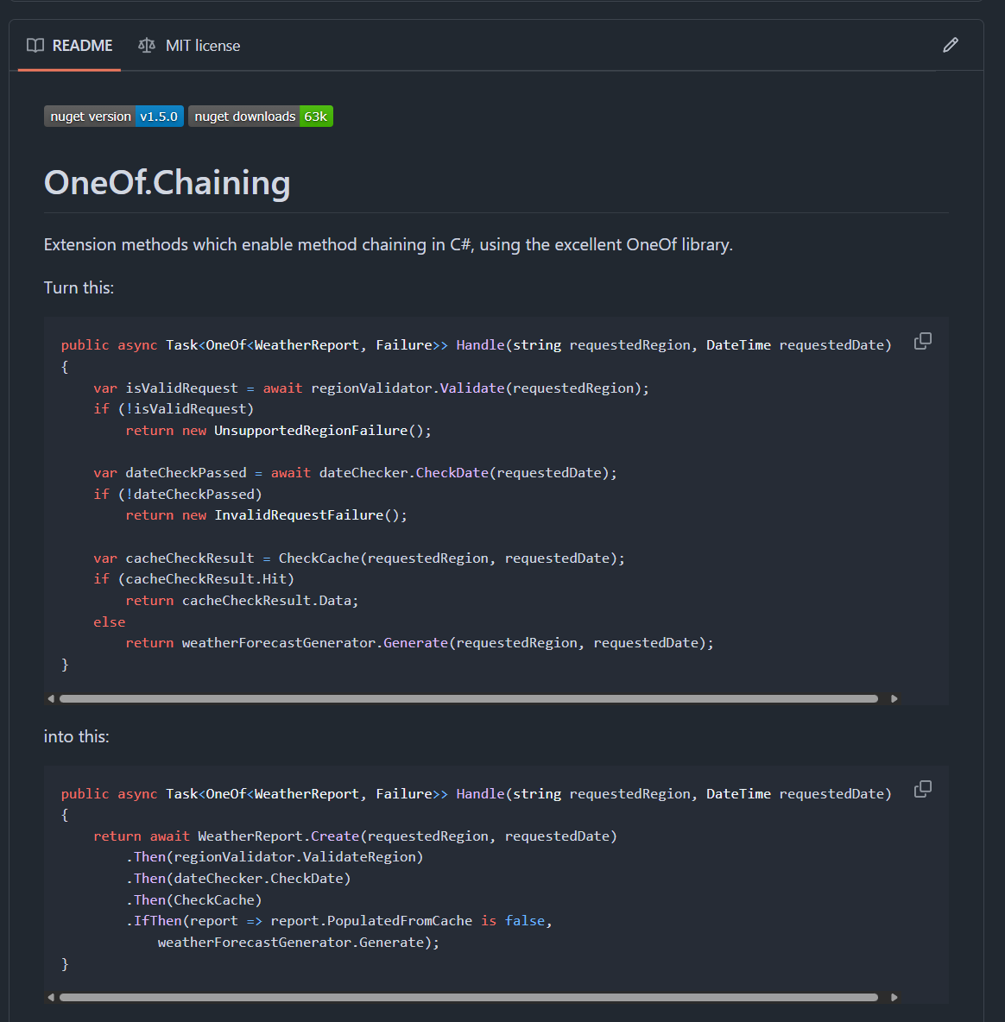Open the nuget version v1.5.0 badge

point(113,116)
